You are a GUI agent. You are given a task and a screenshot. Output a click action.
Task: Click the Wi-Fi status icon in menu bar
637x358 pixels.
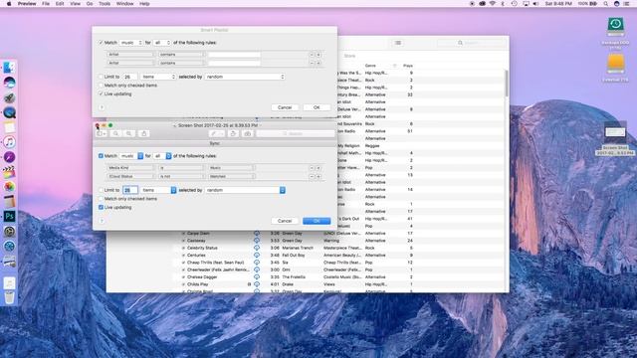point(493,4)
